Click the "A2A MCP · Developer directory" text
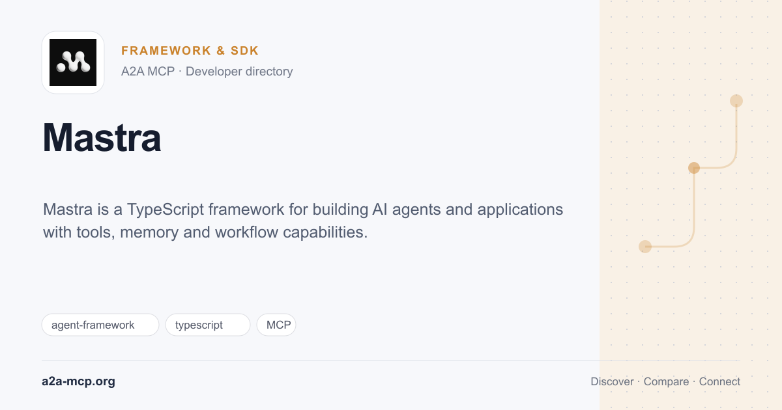Screen dimensions: 782x410 (207, 72)
